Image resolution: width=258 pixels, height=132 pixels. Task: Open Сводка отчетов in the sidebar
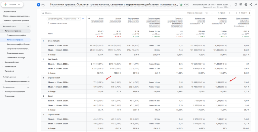9,11
